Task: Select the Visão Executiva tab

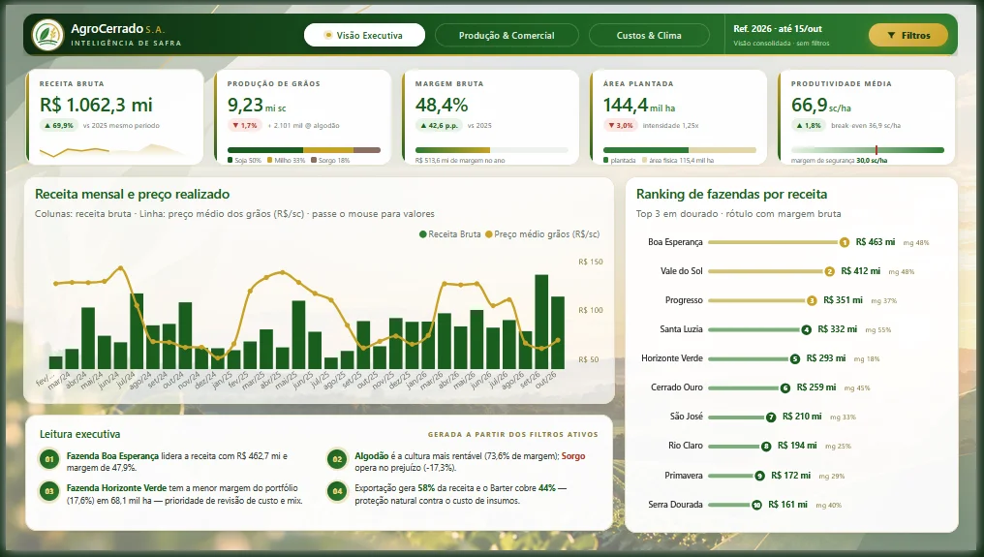Action: click(x=364, y=35)
